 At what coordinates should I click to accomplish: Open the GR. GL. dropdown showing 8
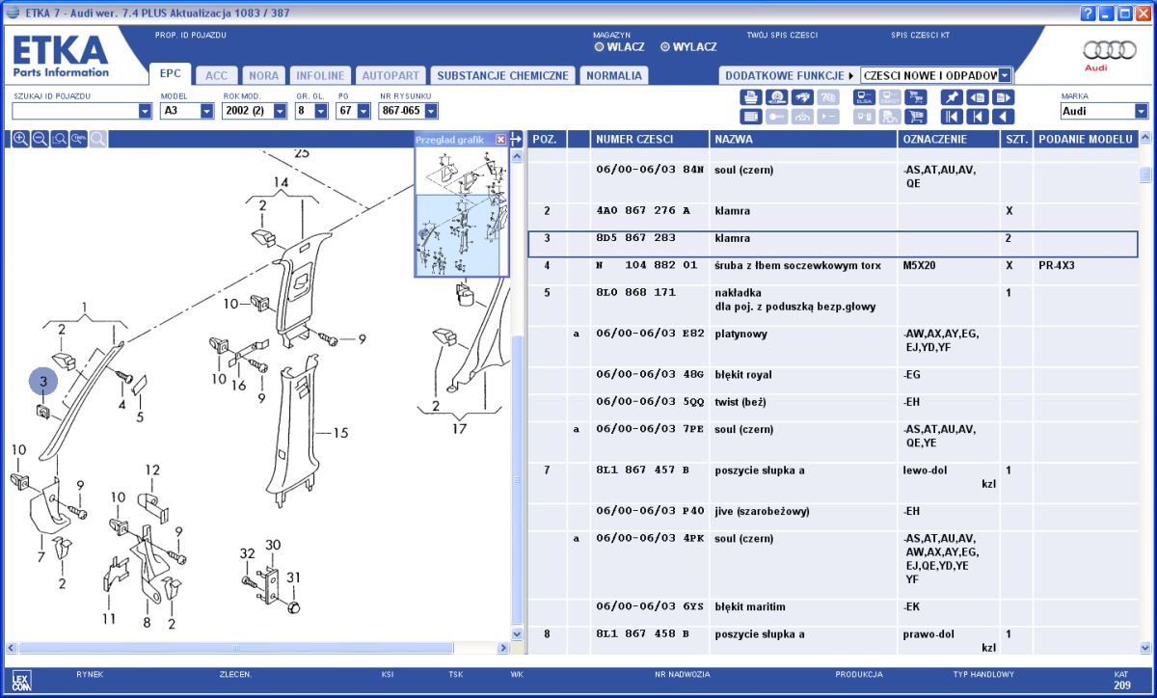click(x=322, y=111)
